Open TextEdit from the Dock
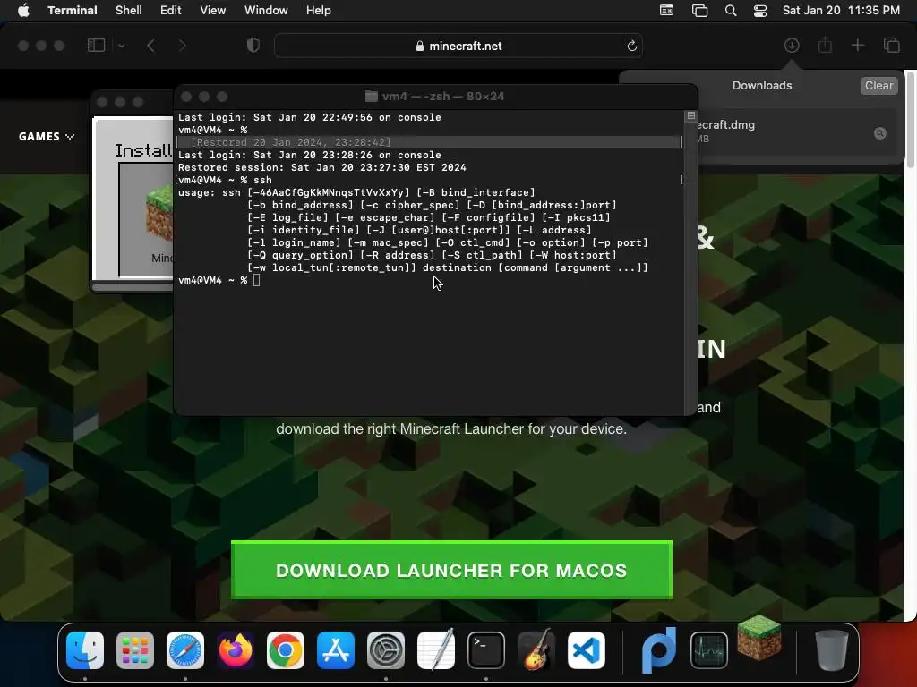 click(436, 649)
